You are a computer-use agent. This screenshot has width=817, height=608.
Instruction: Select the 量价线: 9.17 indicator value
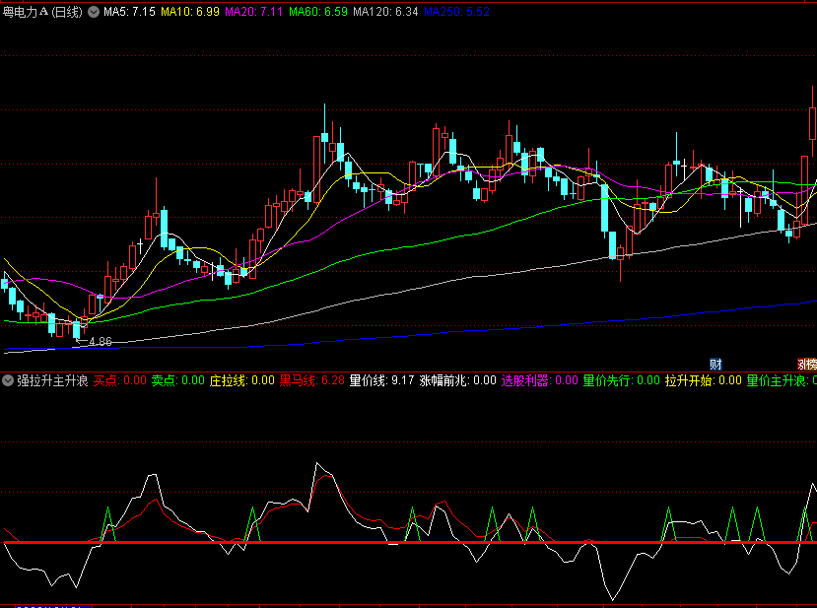click(x=382, y=380)
